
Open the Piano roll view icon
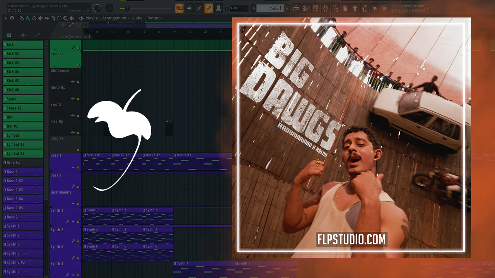[x=306, y=8]
